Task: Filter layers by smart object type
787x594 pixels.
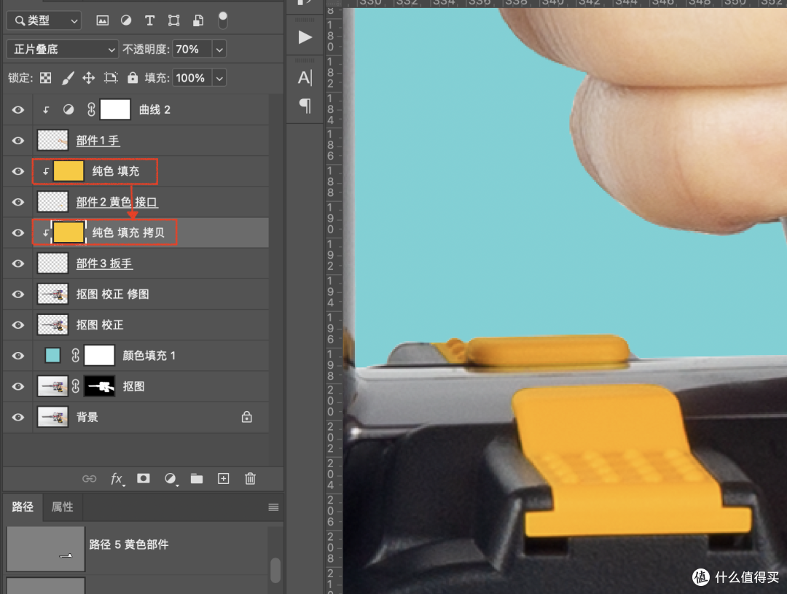Action: point(198,20)
